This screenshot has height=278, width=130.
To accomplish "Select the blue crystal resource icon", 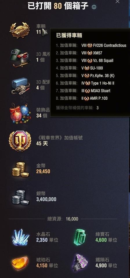I will tap(20, 238).
